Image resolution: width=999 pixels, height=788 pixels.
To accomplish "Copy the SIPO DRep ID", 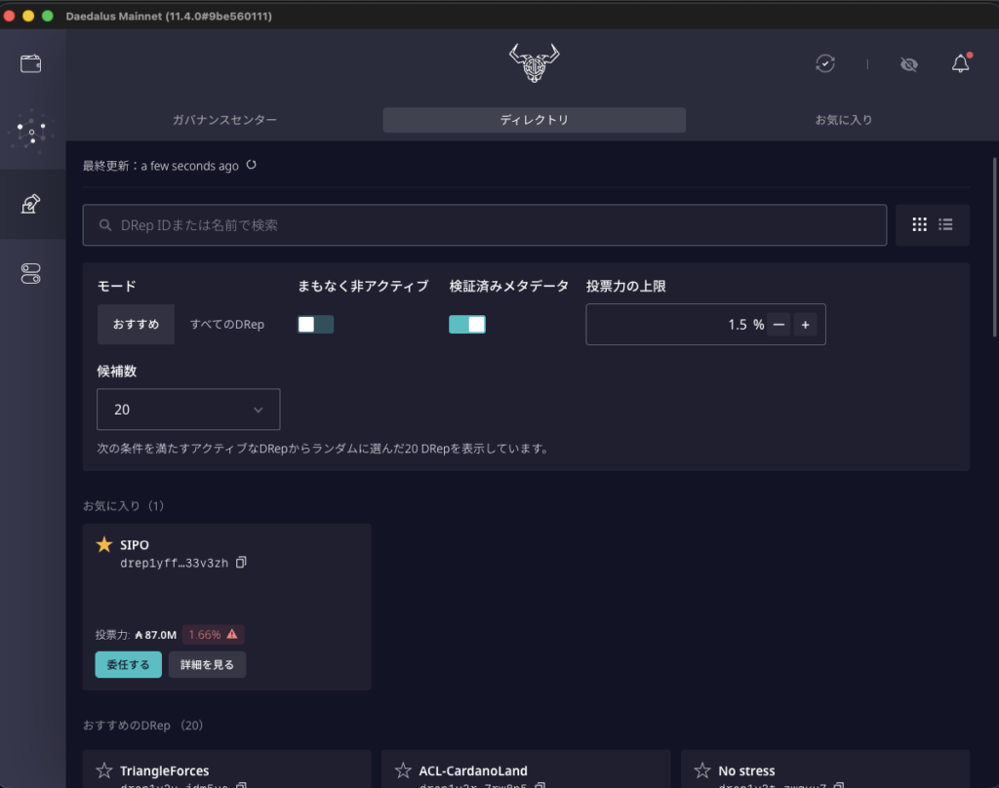I will tap(241, 563).
